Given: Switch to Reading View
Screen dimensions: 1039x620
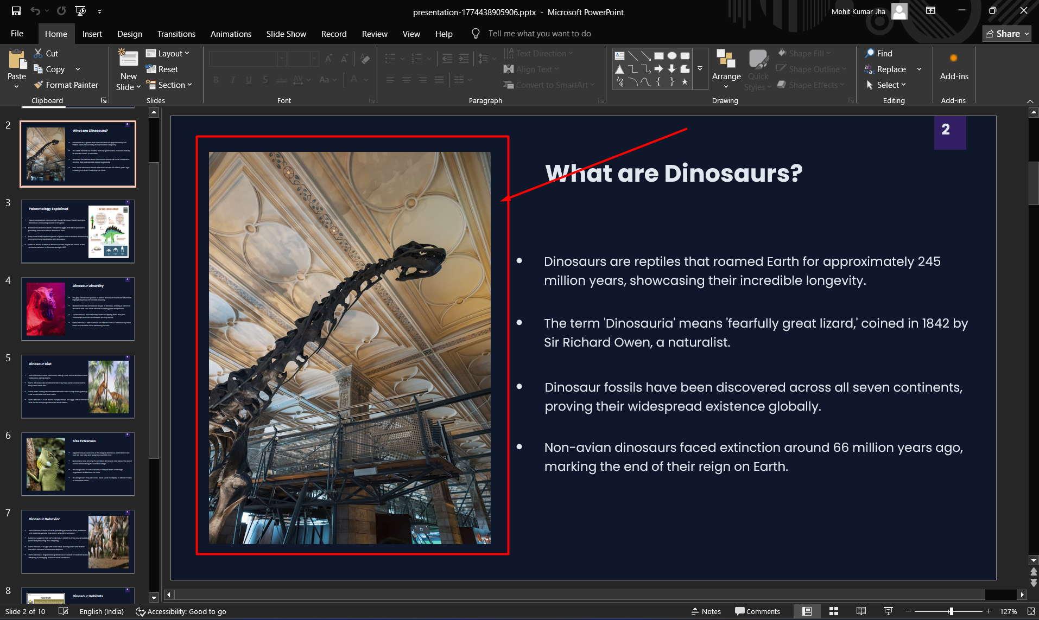Looking at the screenshot, I should click(861, 611).
